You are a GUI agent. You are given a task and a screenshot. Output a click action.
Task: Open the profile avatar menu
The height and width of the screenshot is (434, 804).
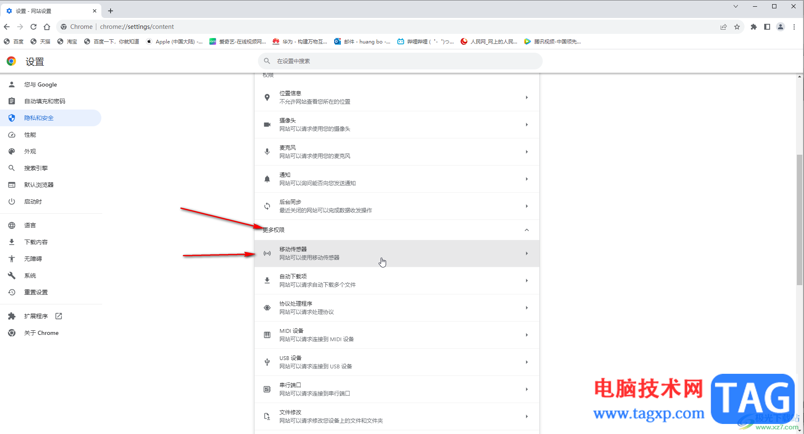coord(781,27)
